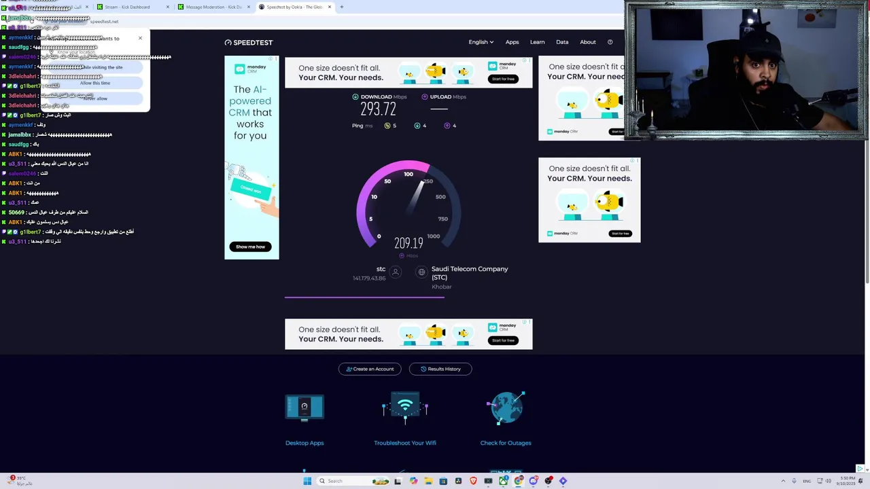Click the weather widget on taskbar

[x=20, y=480]
